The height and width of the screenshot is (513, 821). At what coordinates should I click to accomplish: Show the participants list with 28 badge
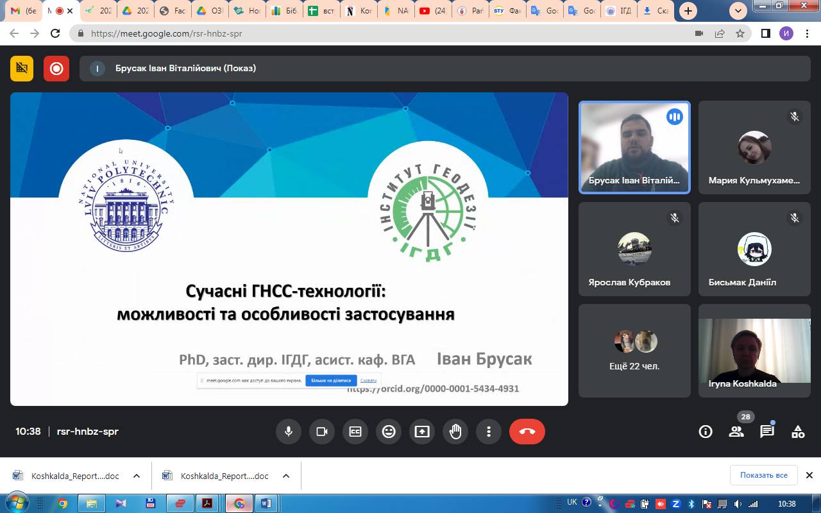coord(736,432)
